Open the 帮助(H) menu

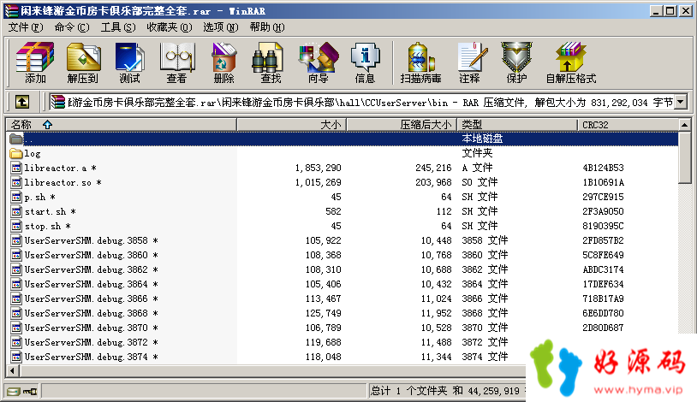[x=266, y=27]
